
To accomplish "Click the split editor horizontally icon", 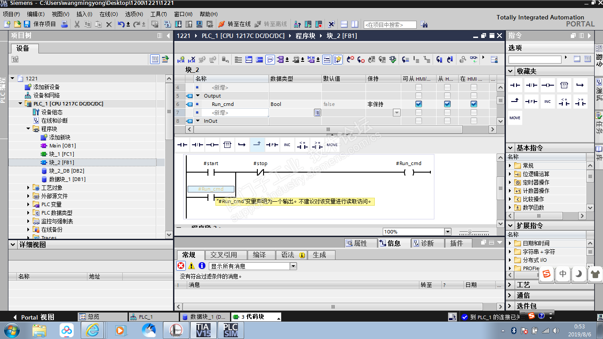I will [344, 24].
